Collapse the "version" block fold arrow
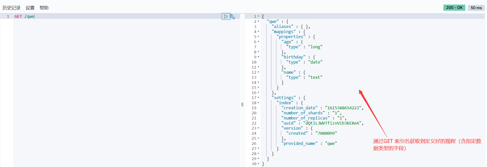 tap(258, 128)
